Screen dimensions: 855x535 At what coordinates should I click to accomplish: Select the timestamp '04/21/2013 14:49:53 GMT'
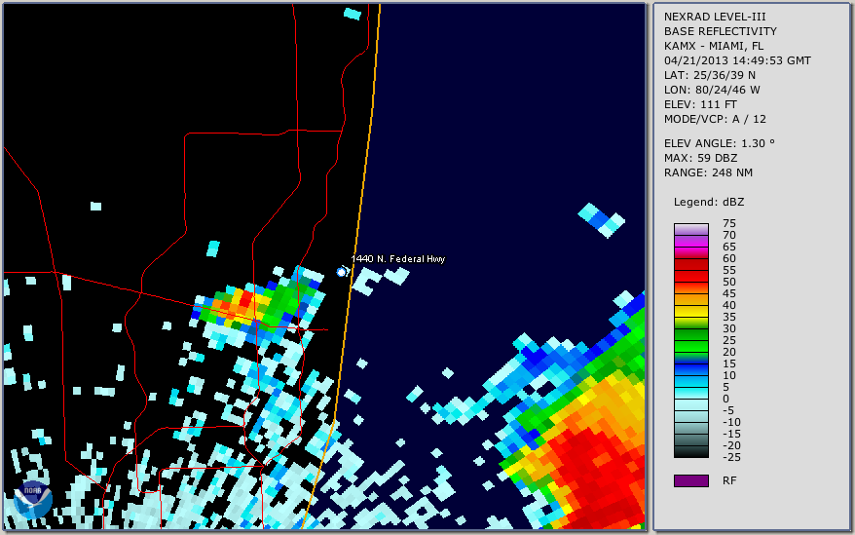click(737, 60)
